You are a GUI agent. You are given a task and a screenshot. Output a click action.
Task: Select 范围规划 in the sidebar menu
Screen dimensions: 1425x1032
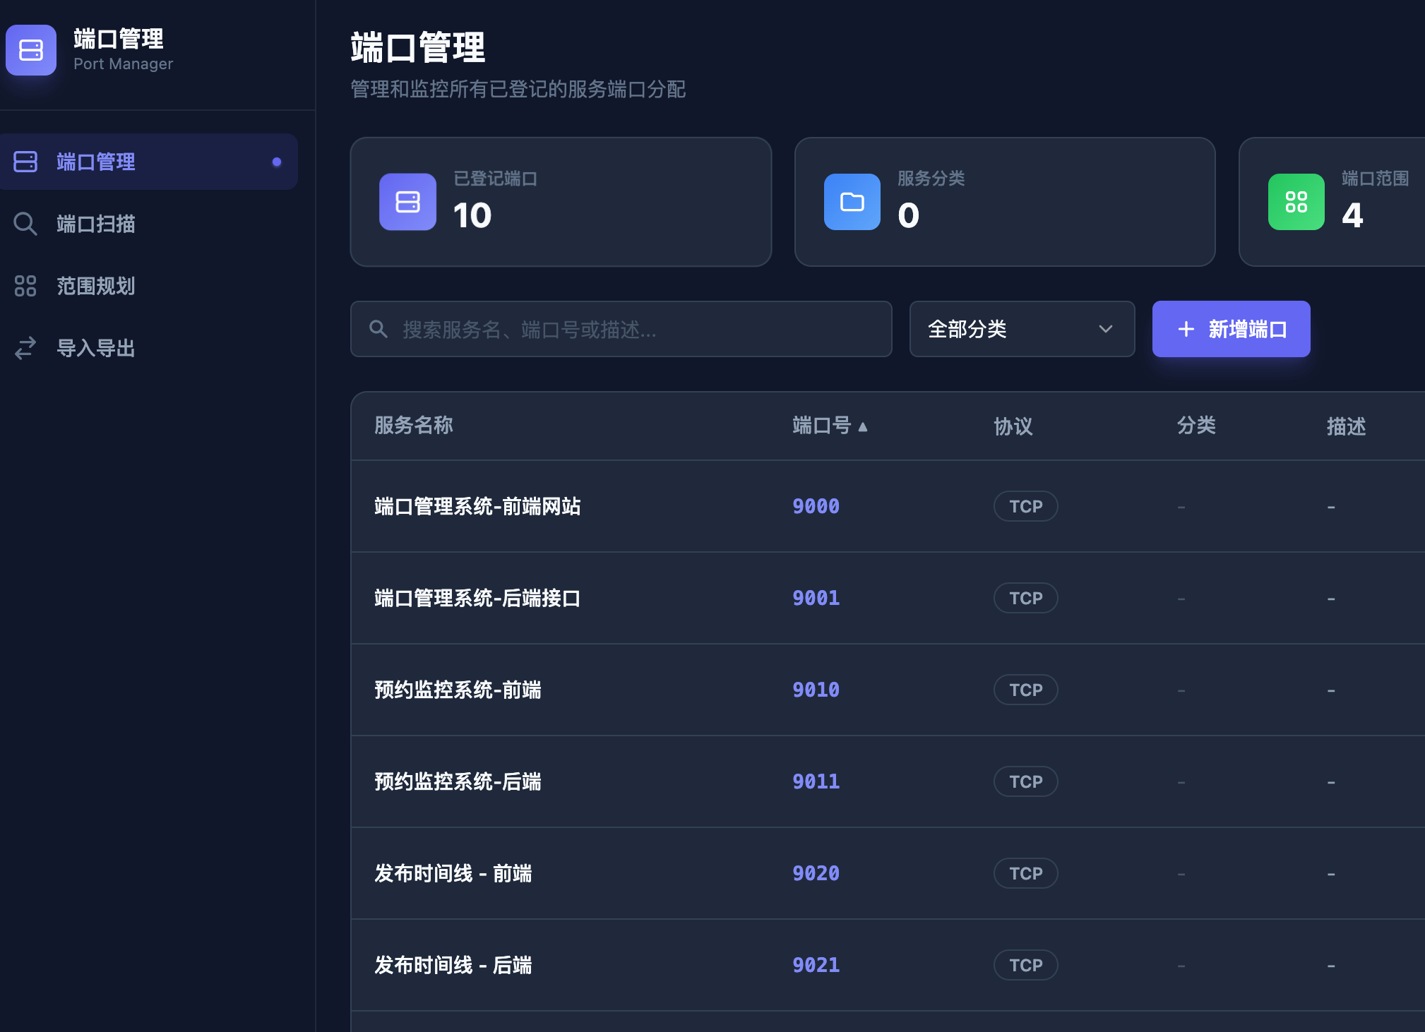[96, 286]
